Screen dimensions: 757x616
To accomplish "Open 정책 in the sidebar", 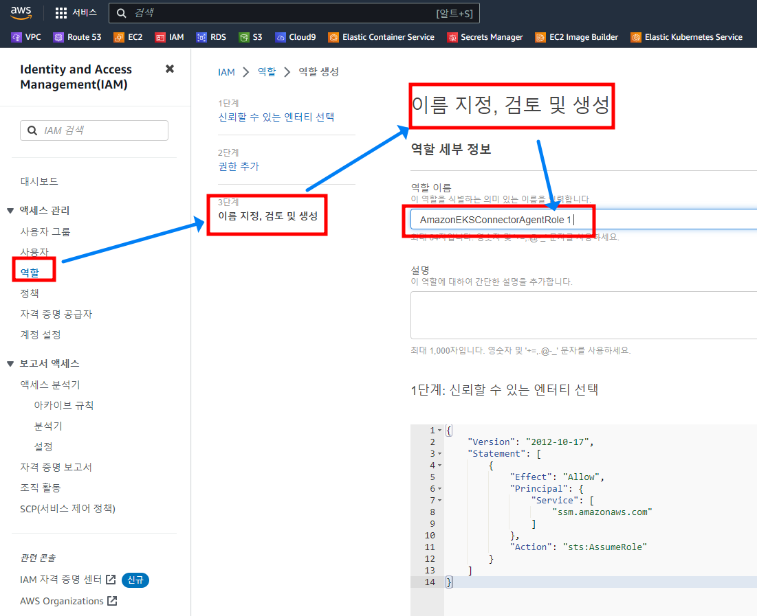I will point(30,293).
